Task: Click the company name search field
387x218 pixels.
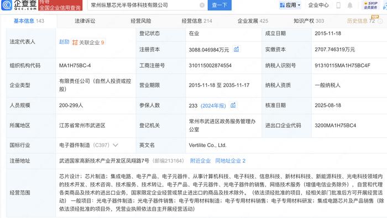Action: (x=144, y=5)
